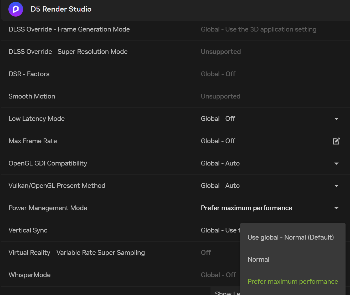350x295 pixels.
Task: Expand the Low Latency Mode dropdown arrow
Action: pos(336,119)
